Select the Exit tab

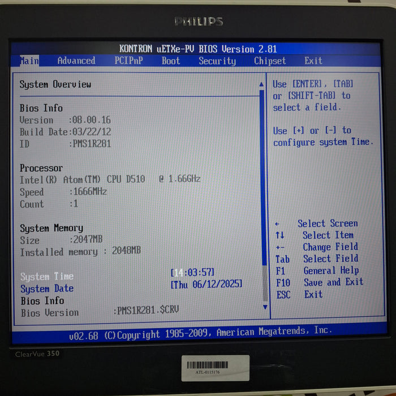click(x=313, y=61)
